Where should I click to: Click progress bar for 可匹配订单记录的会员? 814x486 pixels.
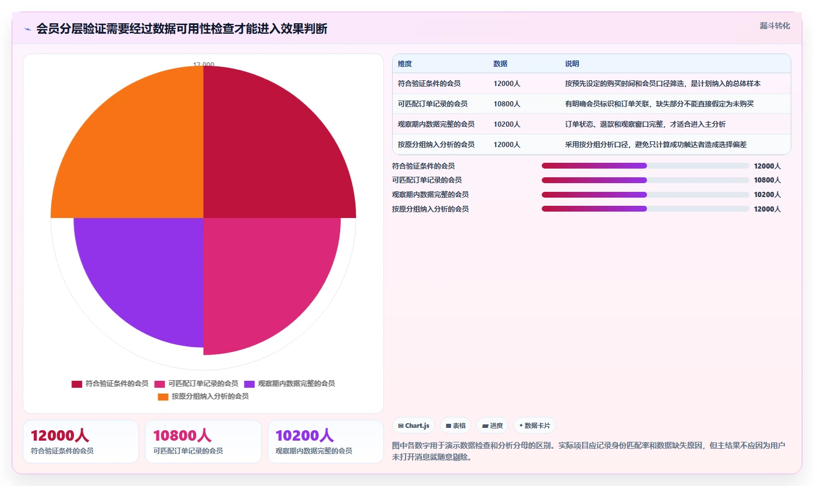(645, 180)
